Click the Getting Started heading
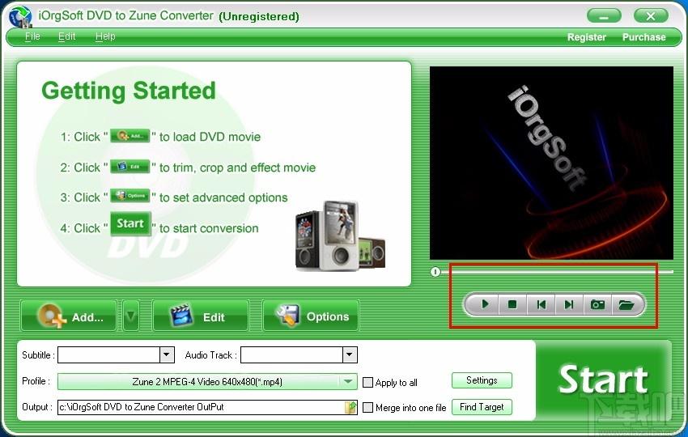Screen dimensions: 688x437 pyautogui.click(x=129, y=91)
